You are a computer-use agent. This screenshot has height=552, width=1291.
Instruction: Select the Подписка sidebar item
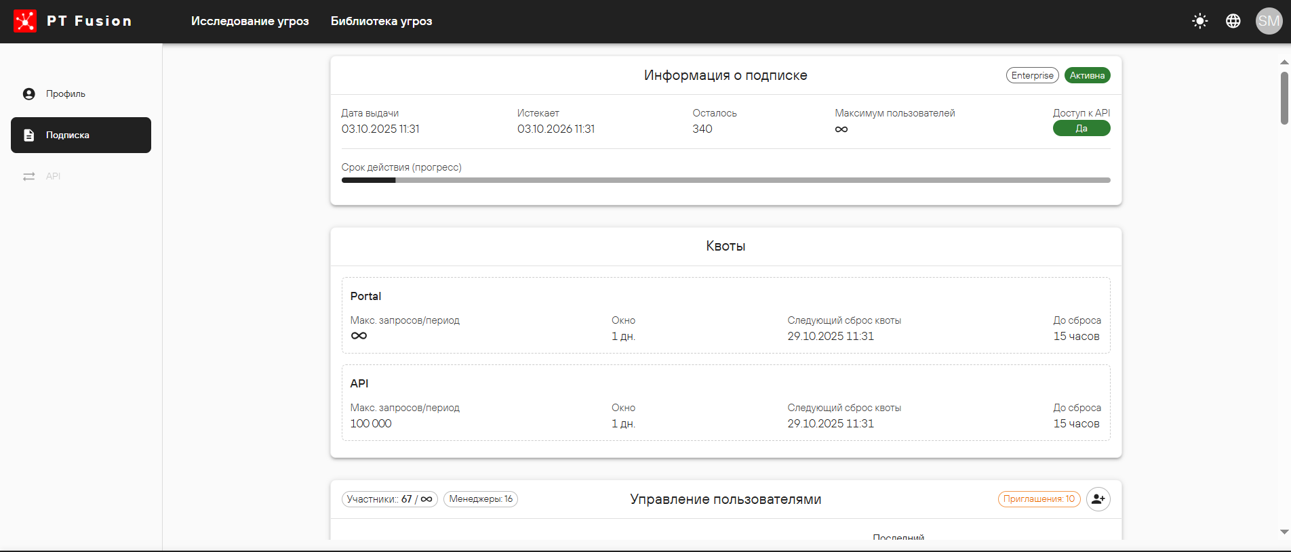[x=81, y=135]
